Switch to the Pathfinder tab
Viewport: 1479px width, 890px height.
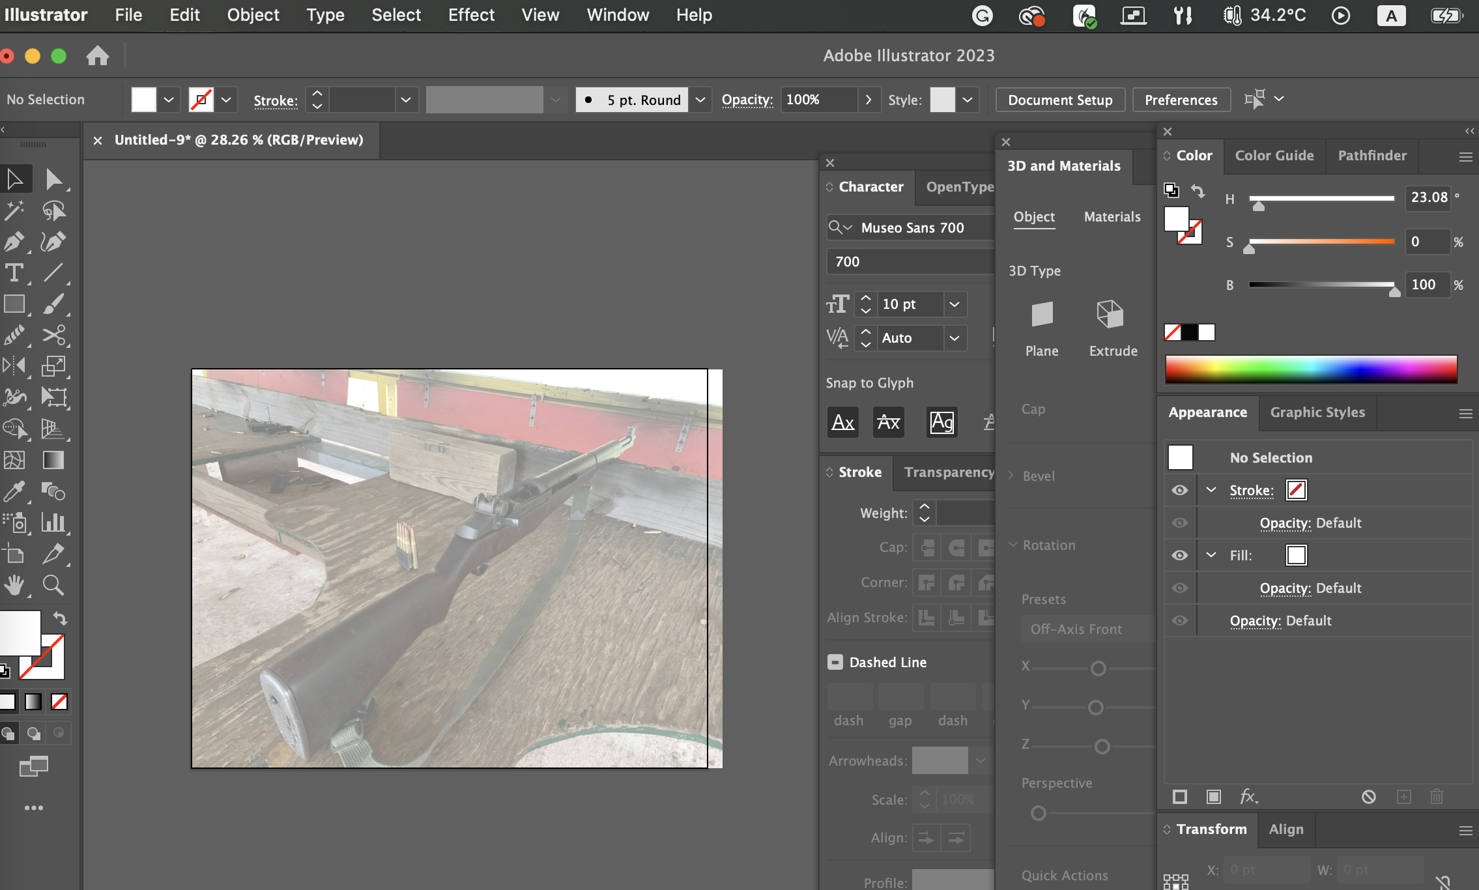coord(1372,156)
